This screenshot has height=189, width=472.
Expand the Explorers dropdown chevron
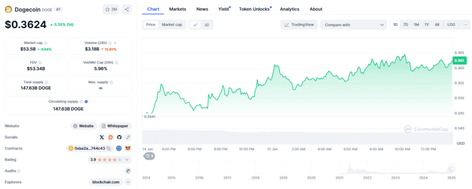click(128, 182)
